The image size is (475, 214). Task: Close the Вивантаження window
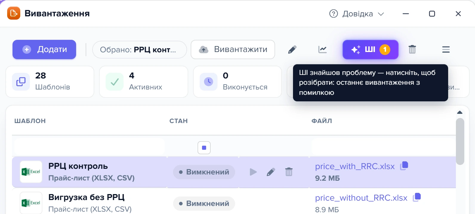tap(458, 14)
